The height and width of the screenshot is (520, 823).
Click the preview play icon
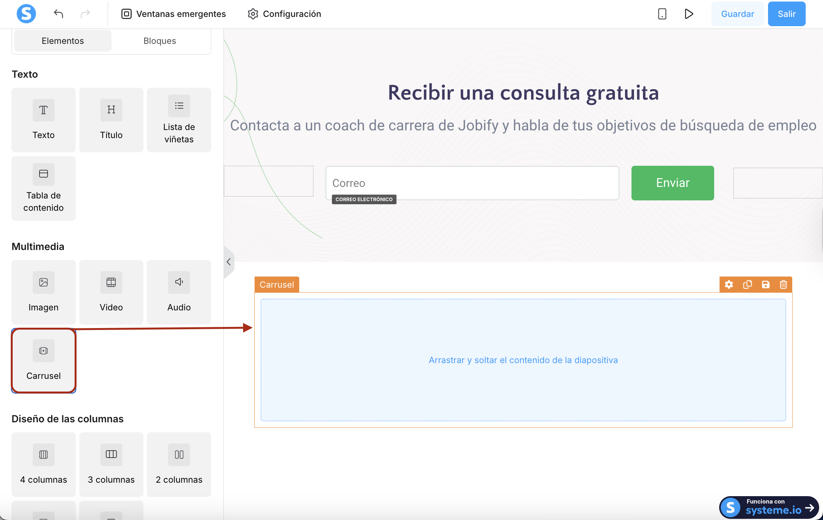(689, 14)
